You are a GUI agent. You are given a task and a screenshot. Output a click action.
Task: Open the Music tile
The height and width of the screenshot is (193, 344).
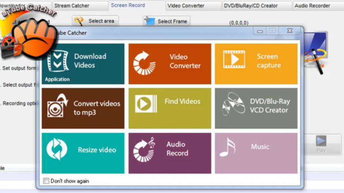click(256, 153)
